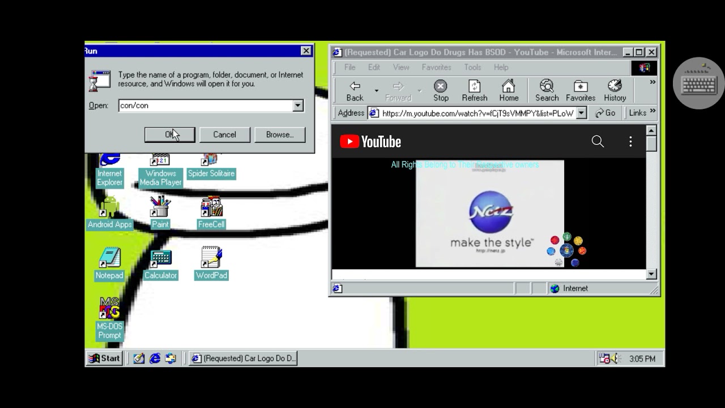
Task: Open the Search pane in Internet Explorer
Action: (547, 91)
